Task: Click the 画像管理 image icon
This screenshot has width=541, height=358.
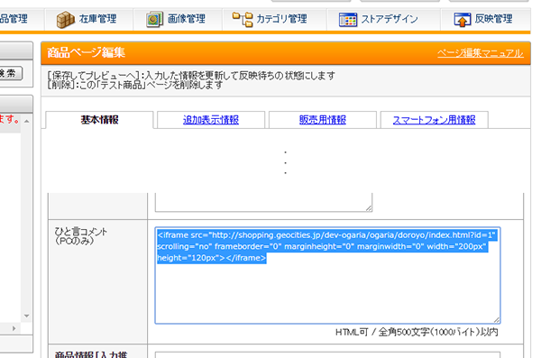Action: tap(154, 19)
